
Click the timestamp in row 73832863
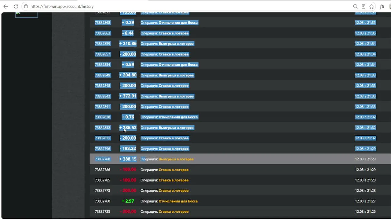(x=365, y=33)
